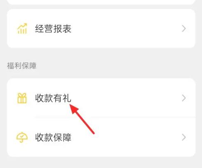Tap the 收款有礼 gift box icon

click(x=22, y=98)
